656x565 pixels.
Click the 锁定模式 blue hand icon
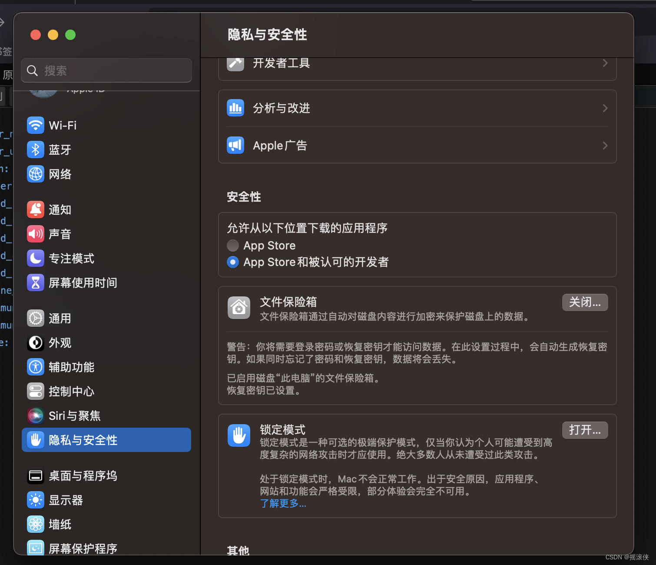click(239, 435)
